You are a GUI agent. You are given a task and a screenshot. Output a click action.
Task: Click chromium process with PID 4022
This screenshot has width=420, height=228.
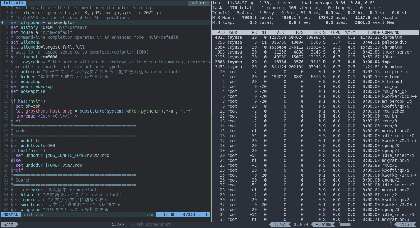[315, 37]
